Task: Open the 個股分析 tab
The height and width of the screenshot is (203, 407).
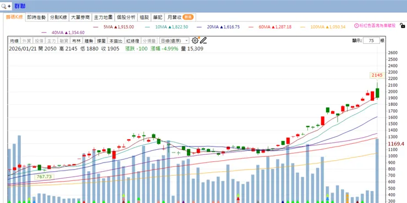Action: [126, 18]
